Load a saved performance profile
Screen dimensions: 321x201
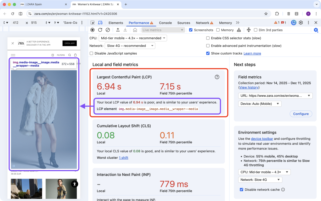pyautogui.click(x=118, y=30)
